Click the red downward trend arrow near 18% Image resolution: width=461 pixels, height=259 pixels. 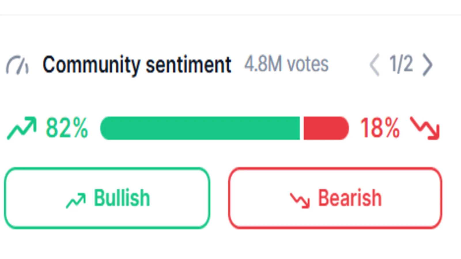click(425, 128)
